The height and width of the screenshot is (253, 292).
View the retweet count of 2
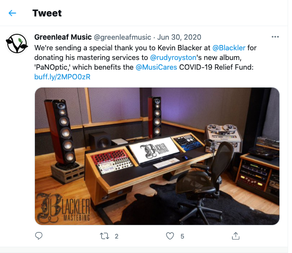tap(116, 236)
